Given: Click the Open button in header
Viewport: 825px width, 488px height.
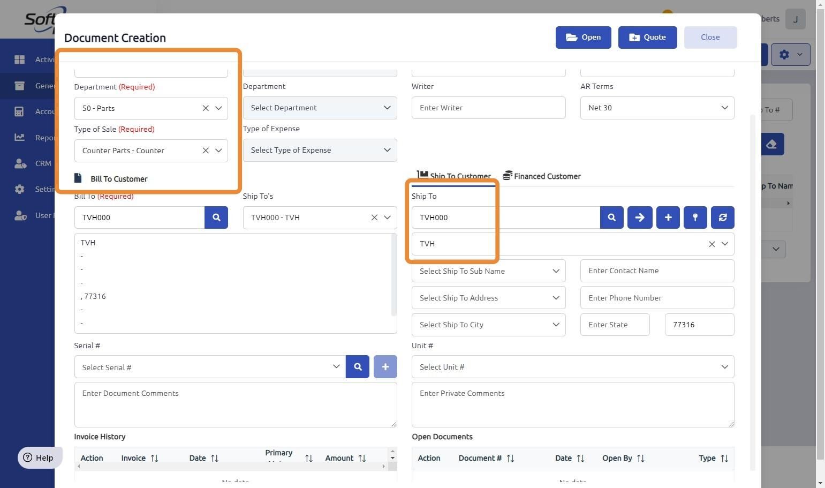Looking at the screenshot, I should [x=583, y=37].
